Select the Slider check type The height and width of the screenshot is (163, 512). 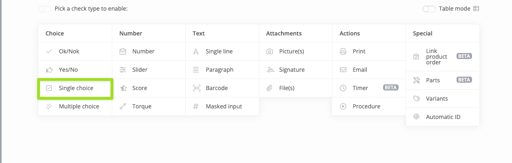coord(140,70)
